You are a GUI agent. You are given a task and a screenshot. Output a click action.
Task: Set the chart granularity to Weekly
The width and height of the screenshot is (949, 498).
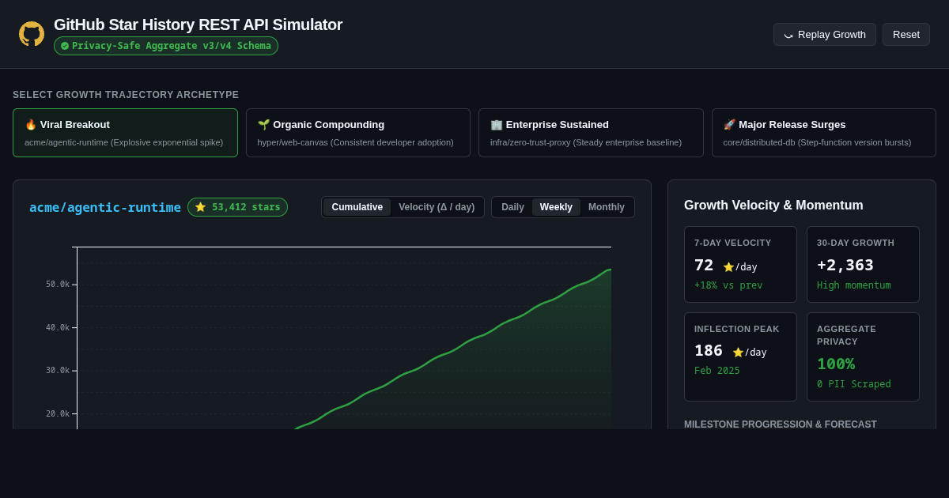pyautogui.click(x=556, y=207)
